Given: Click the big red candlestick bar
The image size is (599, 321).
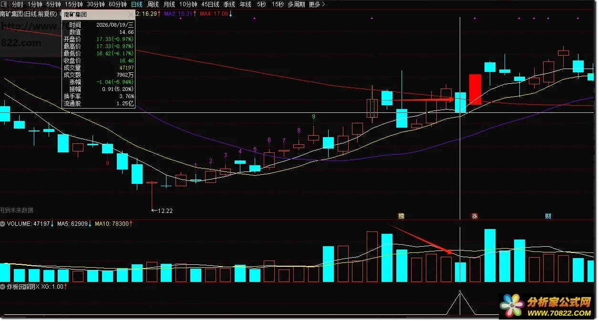Looking at the screenshot, I should click(475, 89).
